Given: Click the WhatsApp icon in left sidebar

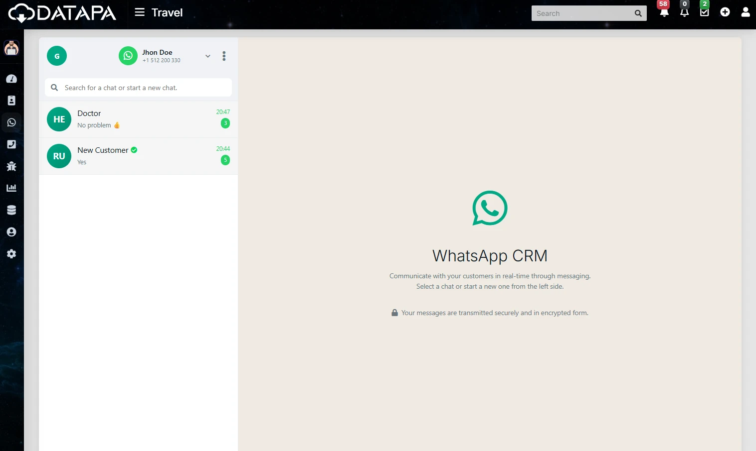Looking at the screenshot, I should tap(11, 122).
